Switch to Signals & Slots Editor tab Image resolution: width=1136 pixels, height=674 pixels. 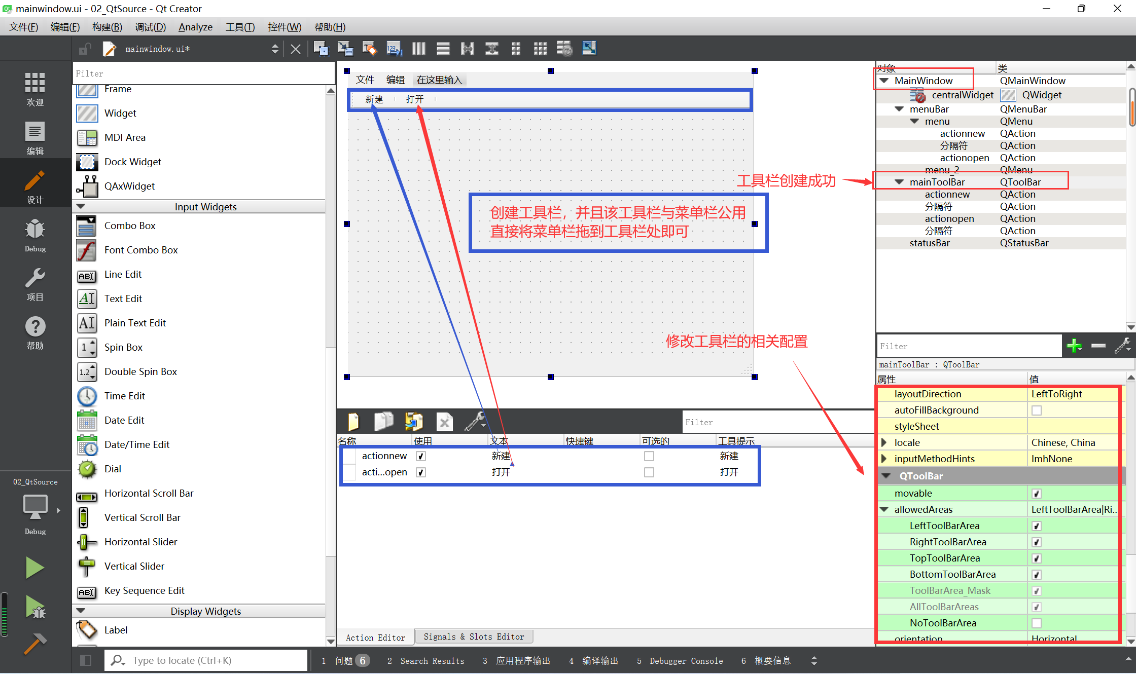474,637
